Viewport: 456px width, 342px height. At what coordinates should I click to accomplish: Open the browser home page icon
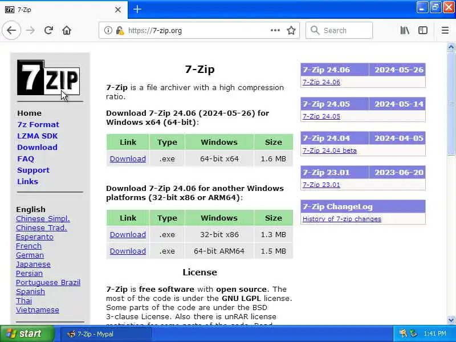(x=67, y=30)
